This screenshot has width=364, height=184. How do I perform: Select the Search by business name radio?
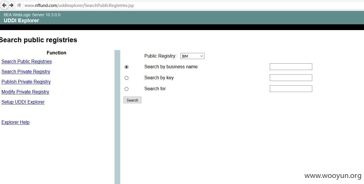126,67
